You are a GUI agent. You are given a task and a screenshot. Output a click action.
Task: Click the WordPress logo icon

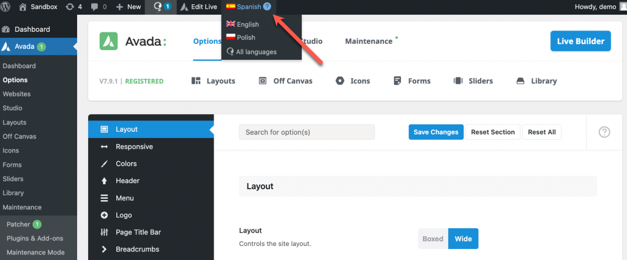(7, 7)
